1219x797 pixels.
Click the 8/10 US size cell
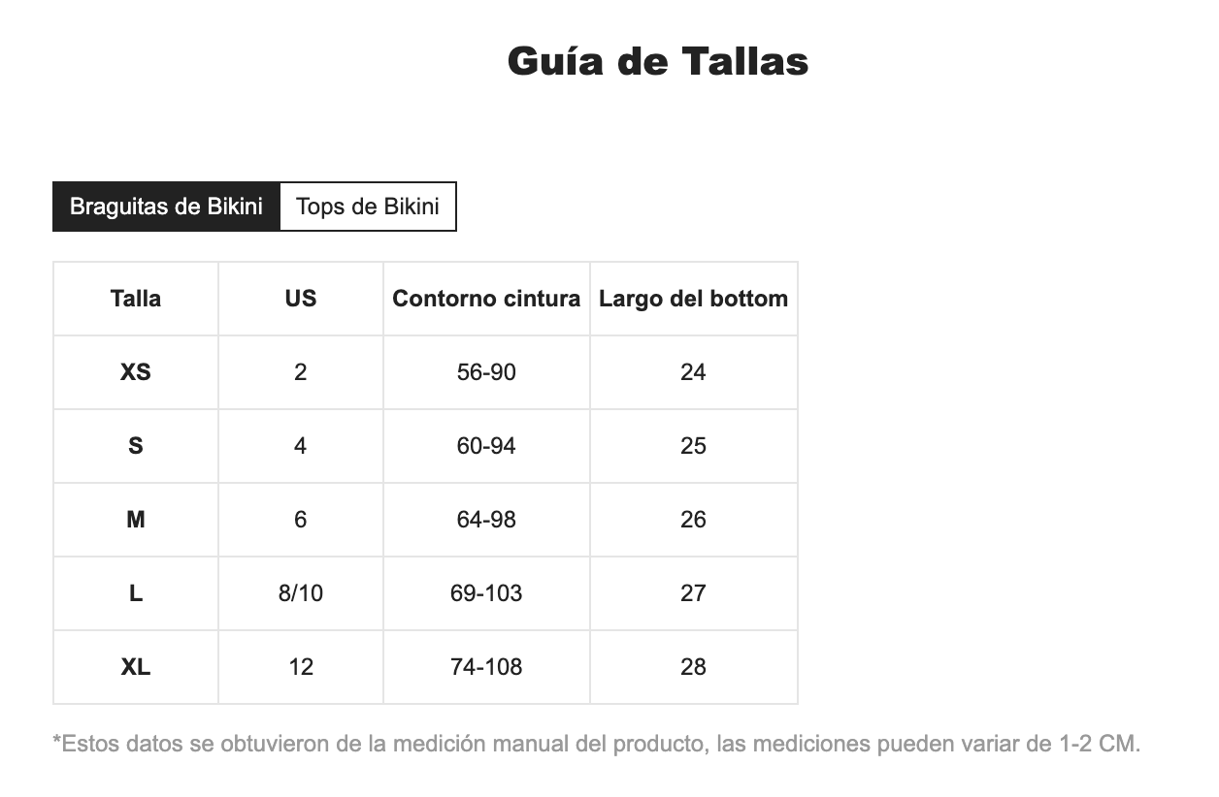tap(301, 593)
